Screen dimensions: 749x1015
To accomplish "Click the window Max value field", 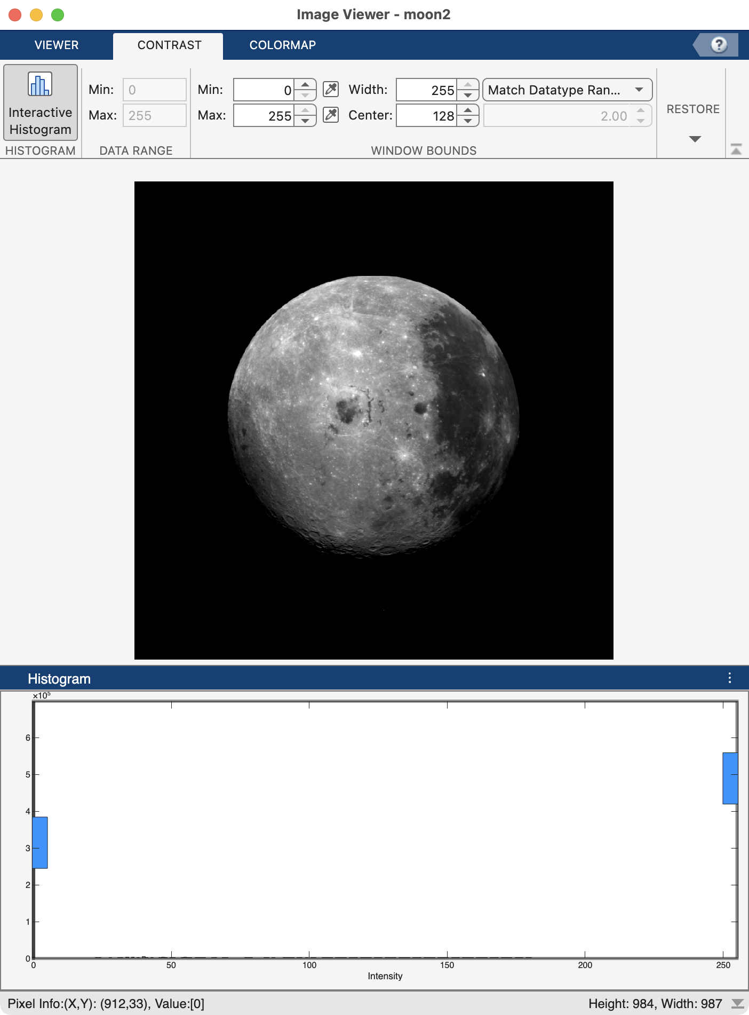I will pyautogui.click(x=264, y=115).
